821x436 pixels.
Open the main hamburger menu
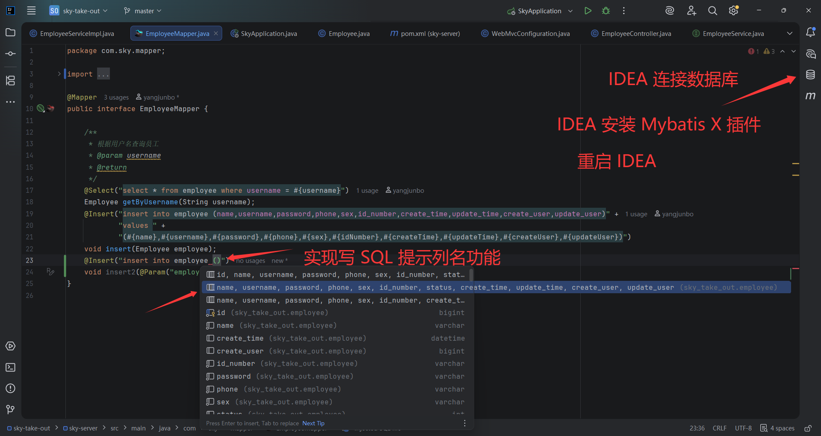[x=31, y=11]
